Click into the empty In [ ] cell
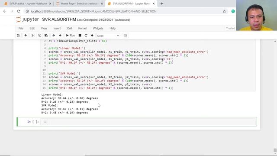This screenshot has width=277, height=156. click(x=148, y=122)
